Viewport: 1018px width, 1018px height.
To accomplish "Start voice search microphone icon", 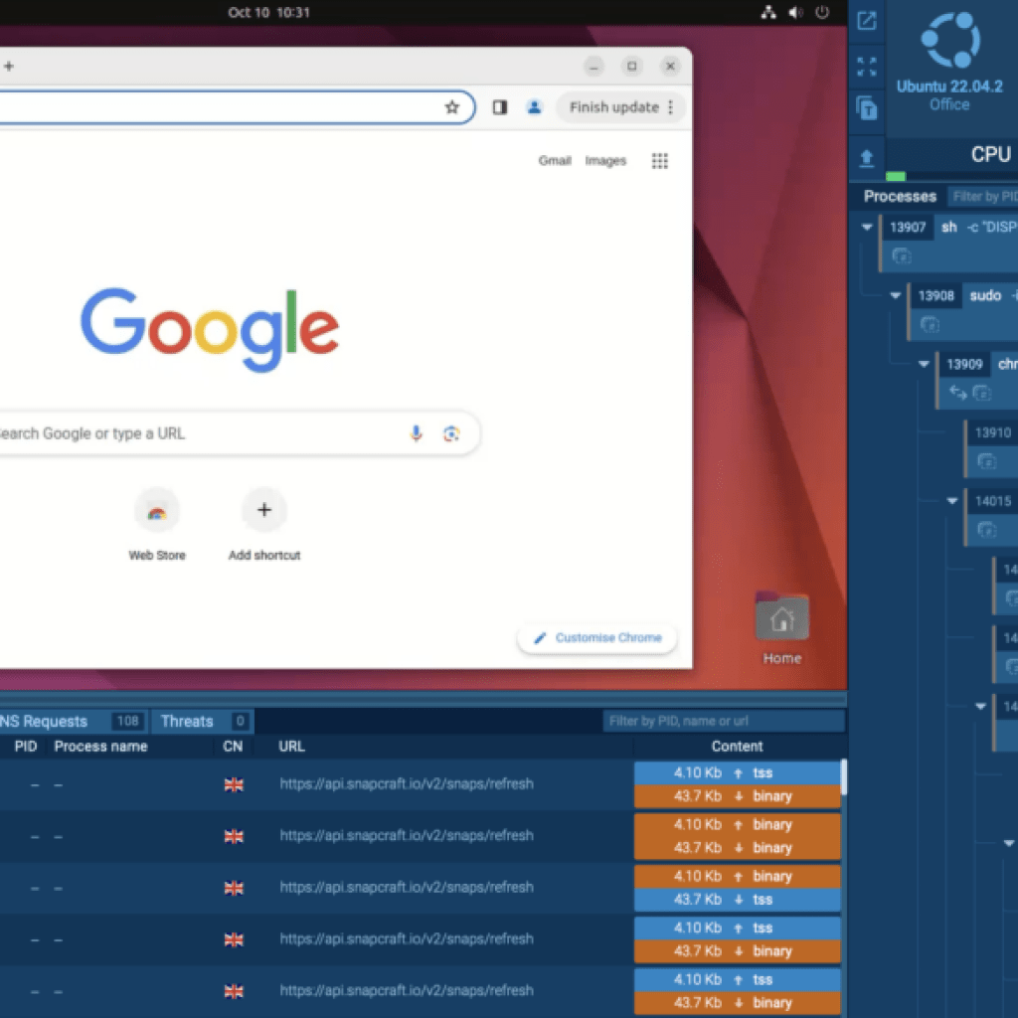I will (x=417, y=433).
